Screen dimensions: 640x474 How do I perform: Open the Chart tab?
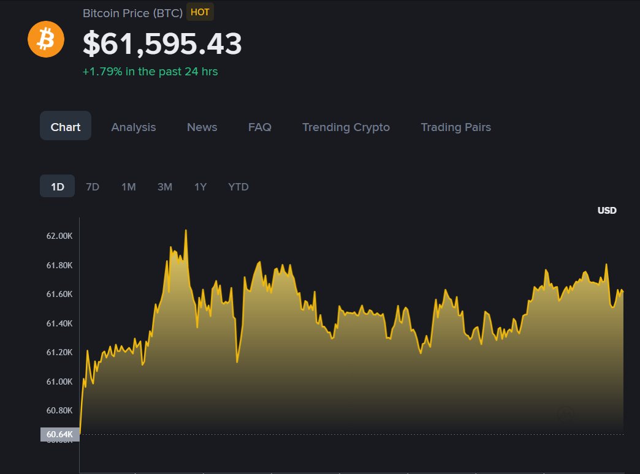[66, 126]
